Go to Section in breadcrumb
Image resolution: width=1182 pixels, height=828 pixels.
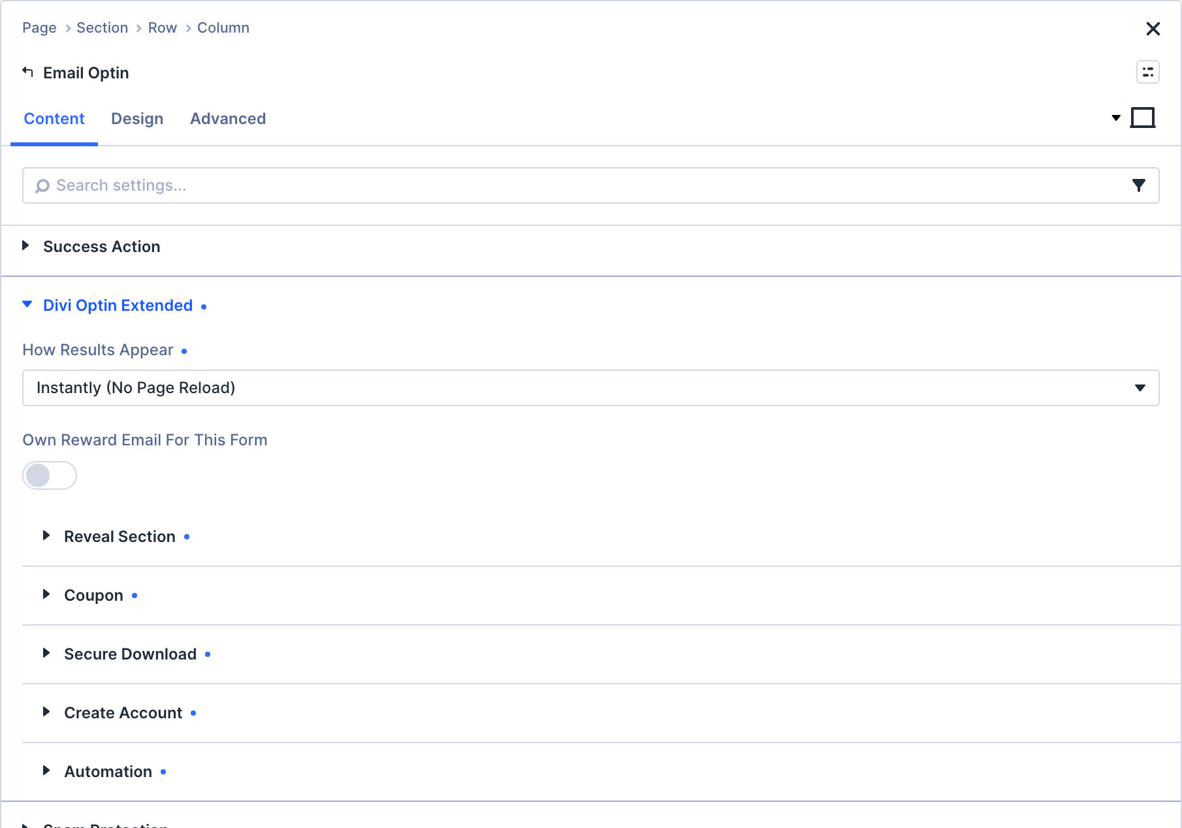coord(103,28)
